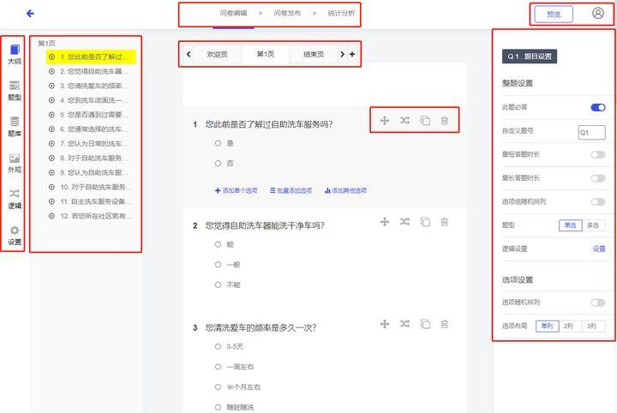
Task: Open 逻辑设置 via 设置 link
Action: pyautogui.click(x=599, y=249)
